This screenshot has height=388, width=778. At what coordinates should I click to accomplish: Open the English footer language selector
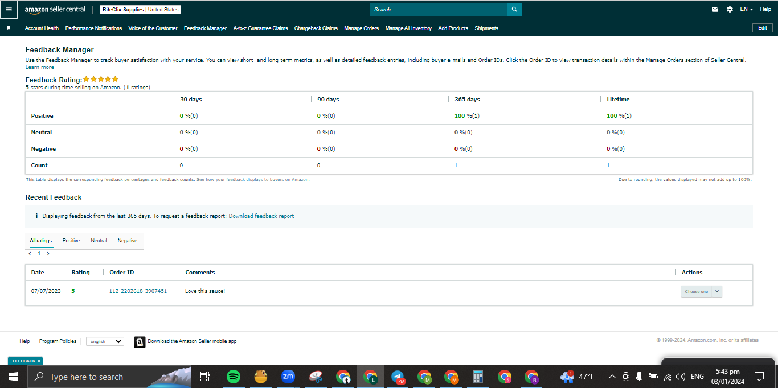(x=105, y=341)
